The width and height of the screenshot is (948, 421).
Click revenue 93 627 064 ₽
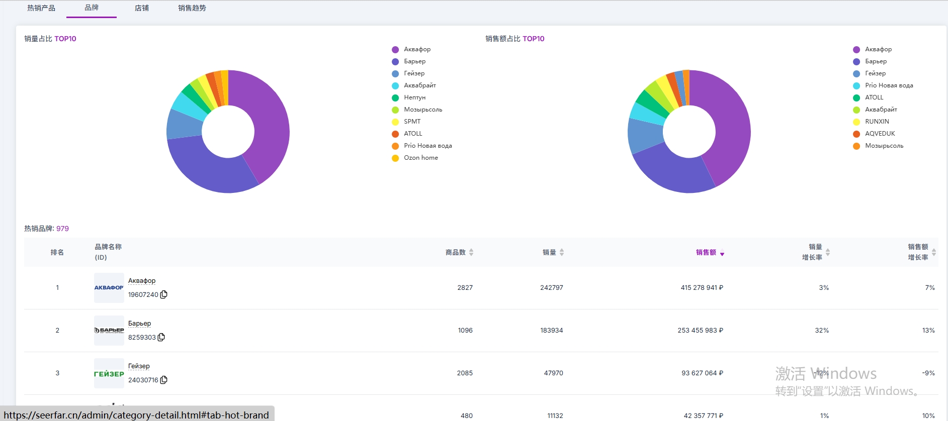pos(703,373)
